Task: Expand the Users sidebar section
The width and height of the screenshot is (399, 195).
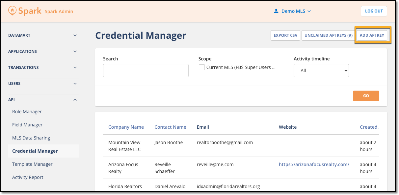Action: (43, 84)
